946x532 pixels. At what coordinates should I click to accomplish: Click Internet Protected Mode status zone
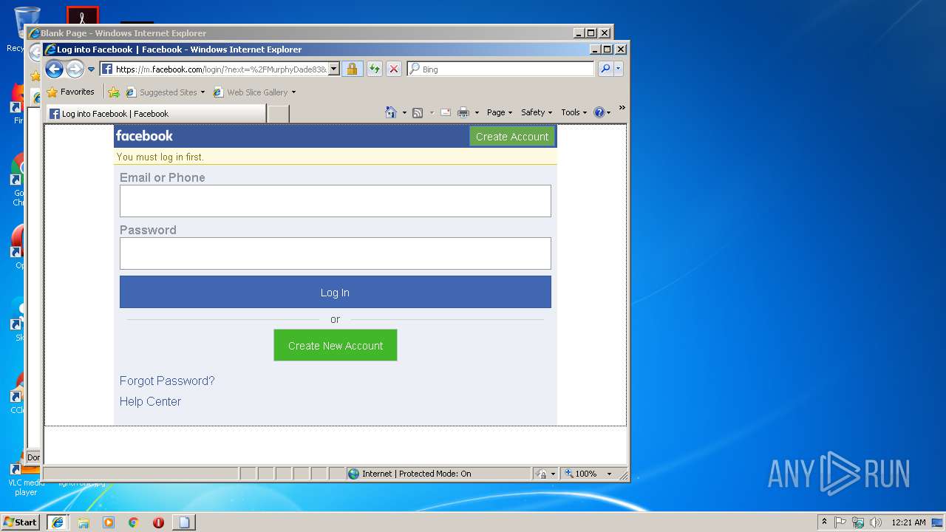pyautogui.click(x=438, y=474)
